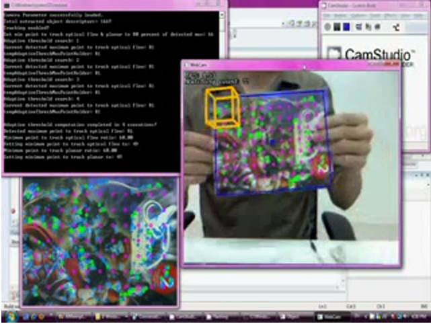Pause recording in CamStudio toolbar
This screenshot has width=431, height=324.
coord(337,27)
